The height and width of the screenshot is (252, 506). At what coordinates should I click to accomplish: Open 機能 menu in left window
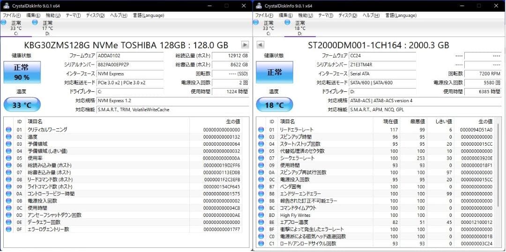(x=53, y=15)
